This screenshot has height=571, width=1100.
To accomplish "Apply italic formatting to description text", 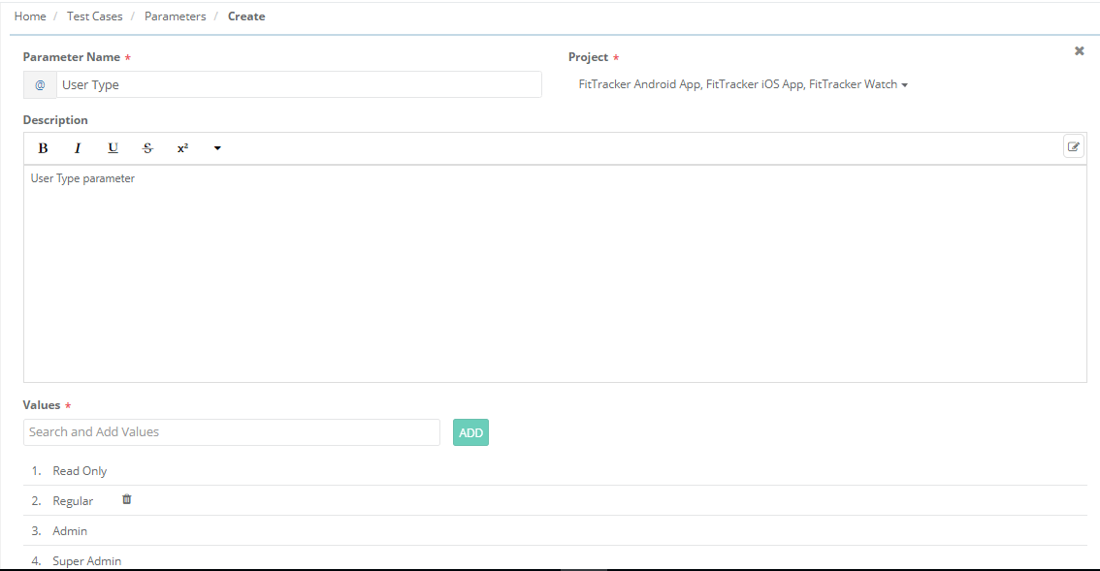I will 78,147.
